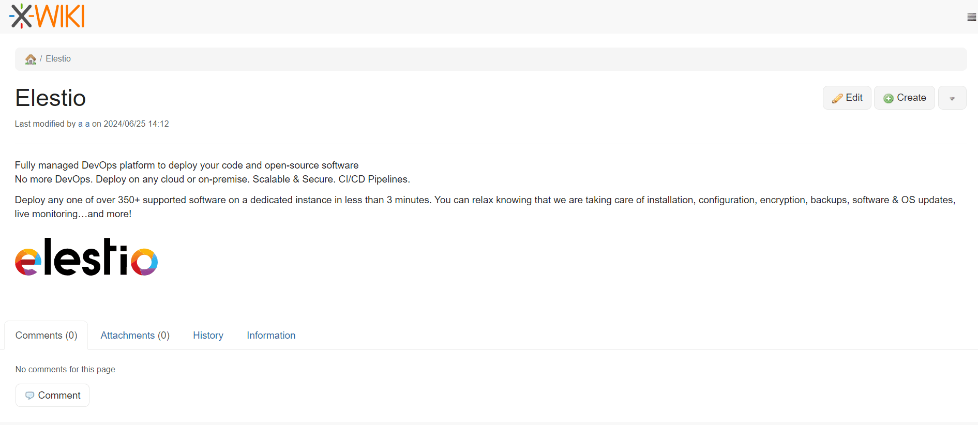The image size is (978, 425).
Task: Open the hamburger drawer menu icon
Action: [x=971, y=17]
